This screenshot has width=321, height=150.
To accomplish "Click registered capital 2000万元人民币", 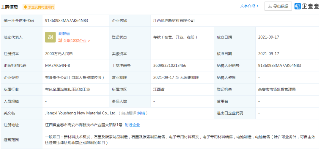I will (59, 54).
